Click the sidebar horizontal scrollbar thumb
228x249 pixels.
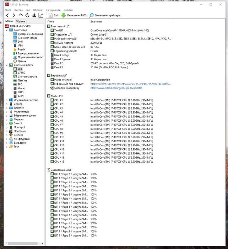point(23,243)
